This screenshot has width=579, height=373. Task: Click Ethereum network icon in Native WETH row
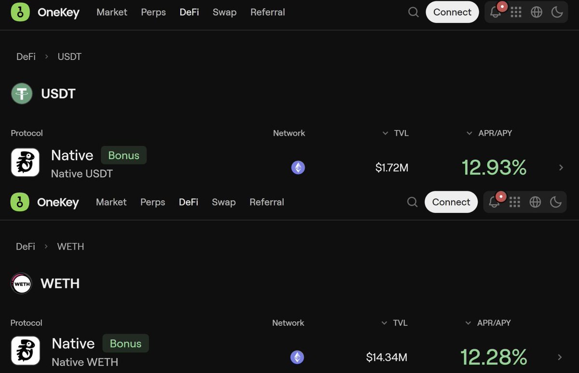[x=297, y=357]
